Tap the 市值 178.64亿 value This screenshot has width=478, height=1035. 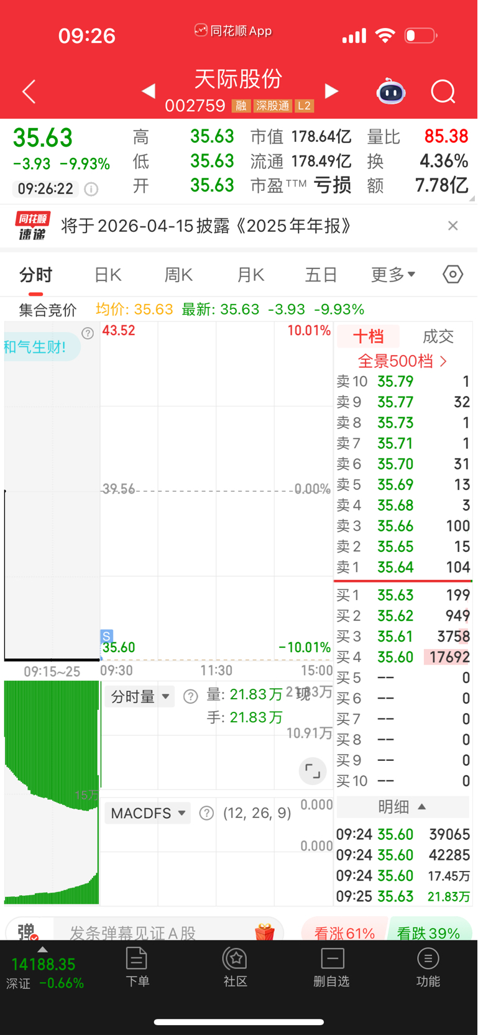[x=321, y=136]
